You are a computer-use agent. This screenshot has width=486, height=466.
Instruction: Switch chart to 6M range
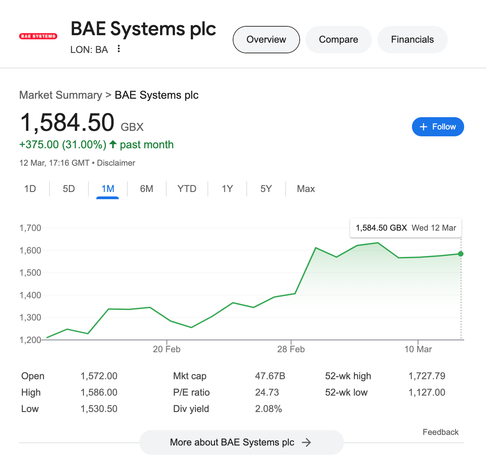coord(146,189)
